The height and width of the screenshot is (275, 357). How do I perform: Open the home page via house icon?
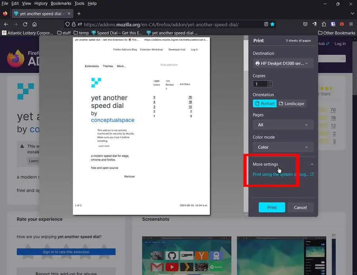click(x=35, y=24)
